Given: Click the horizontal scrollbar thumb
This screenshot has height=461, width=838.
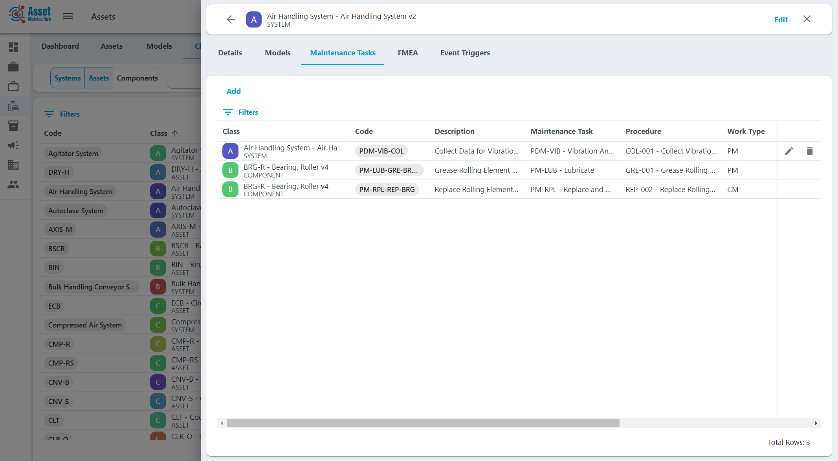Looking at the screenshot, I should [423, 423].
